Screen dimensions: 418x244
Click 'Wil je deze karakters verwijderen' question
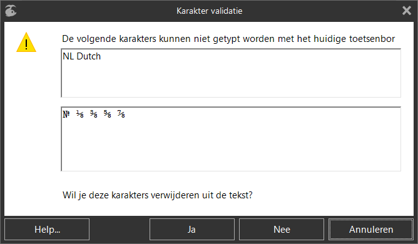tap(157, 195)
